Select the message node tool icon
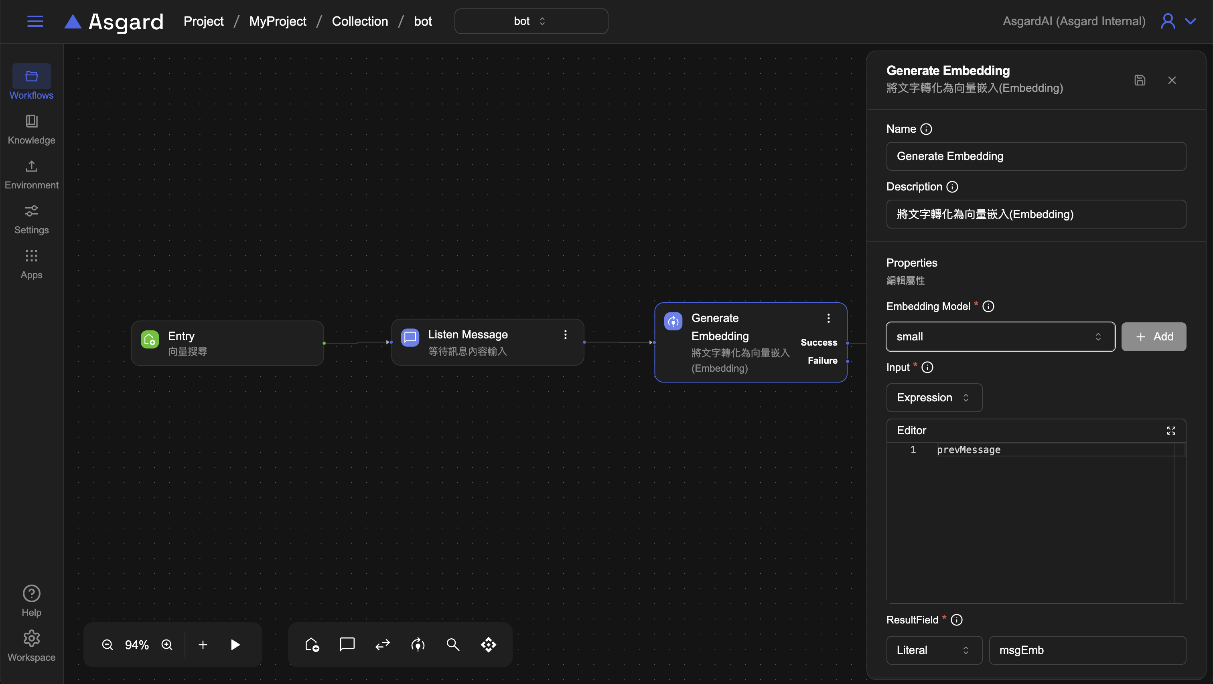 pos(347,644)
